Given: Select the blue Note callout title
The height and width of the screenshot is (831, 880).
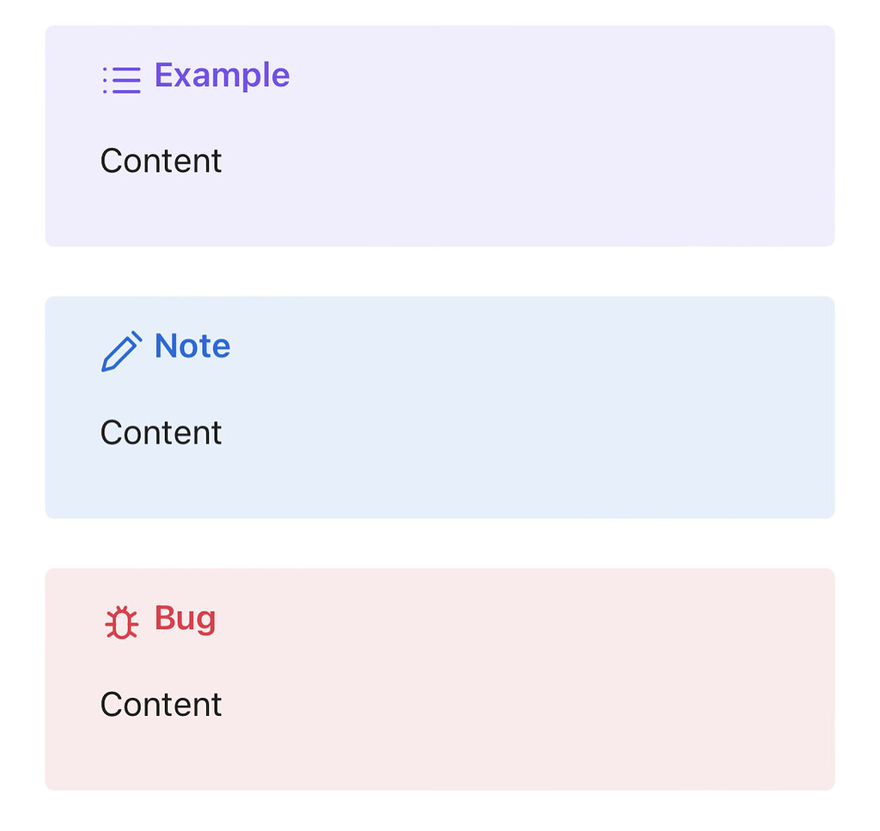Looking at the screenshot, I should click(x=192, y=345).
